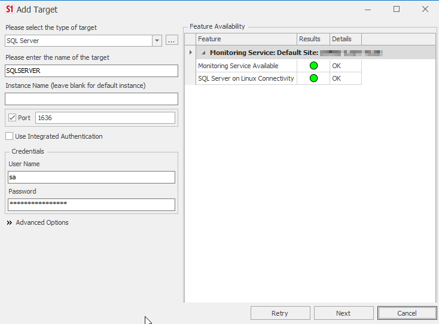The height and width of the screenshot is (324, 439).
Task: Click the port number field showing 1636
Action: click(x=105, y=118)
